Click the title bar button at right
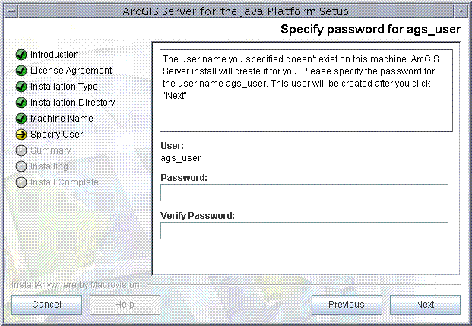 click(x=461, y=11)
